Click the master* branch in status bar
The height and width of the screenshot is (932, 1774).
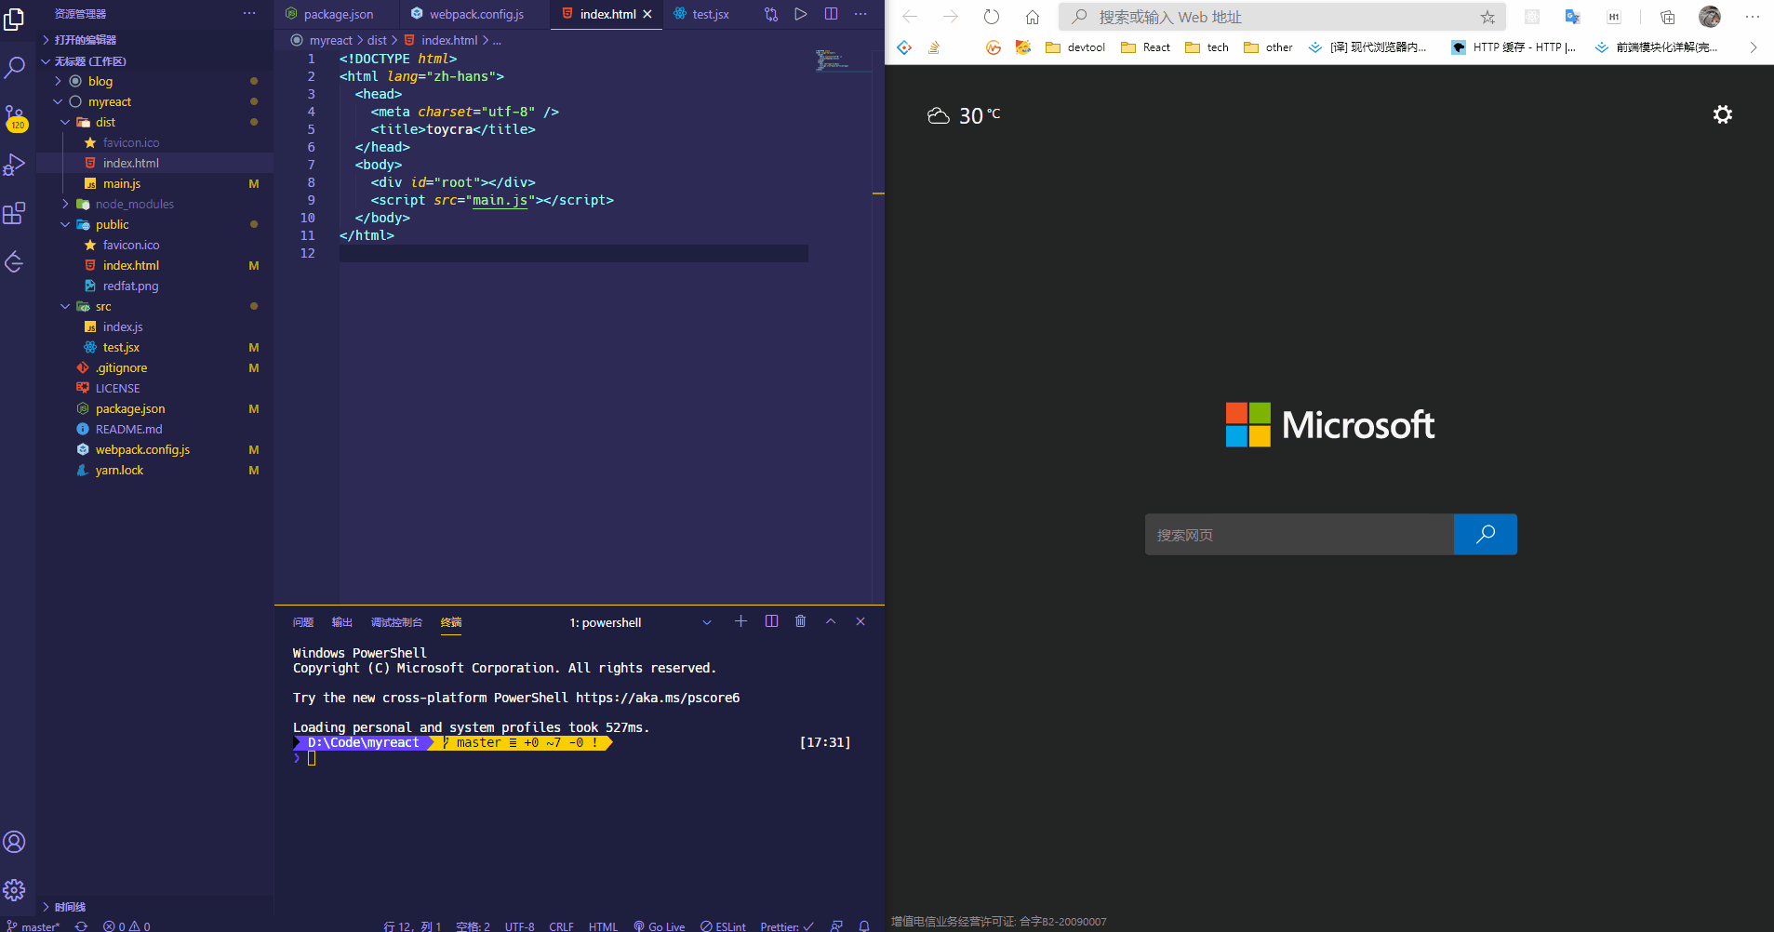33,926
